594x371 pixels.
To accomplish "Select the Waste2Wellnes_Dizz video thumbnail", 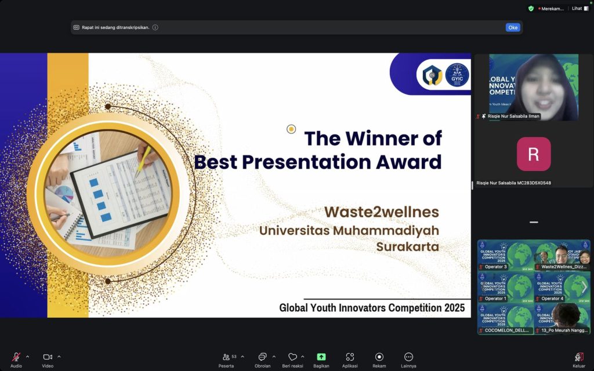I will pos(562,255).
